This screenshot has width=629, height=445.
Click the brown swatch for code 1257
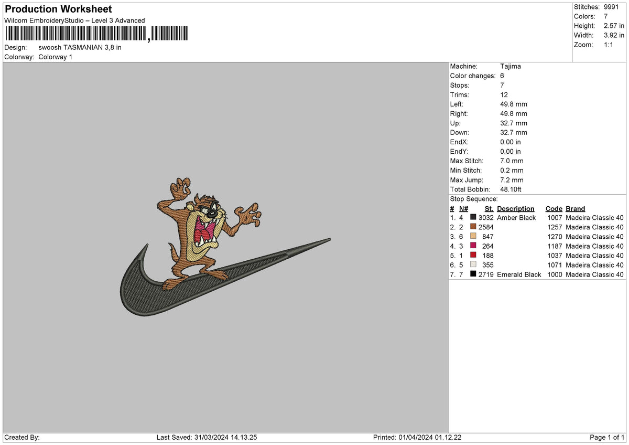pyautogui.click(x=473, y=227)
